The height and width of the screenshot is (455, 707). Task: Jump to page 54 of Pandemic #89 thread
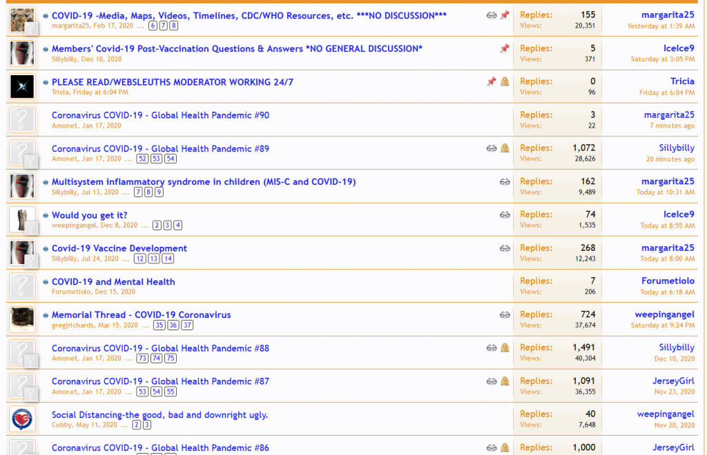click(x=170, y=159)
